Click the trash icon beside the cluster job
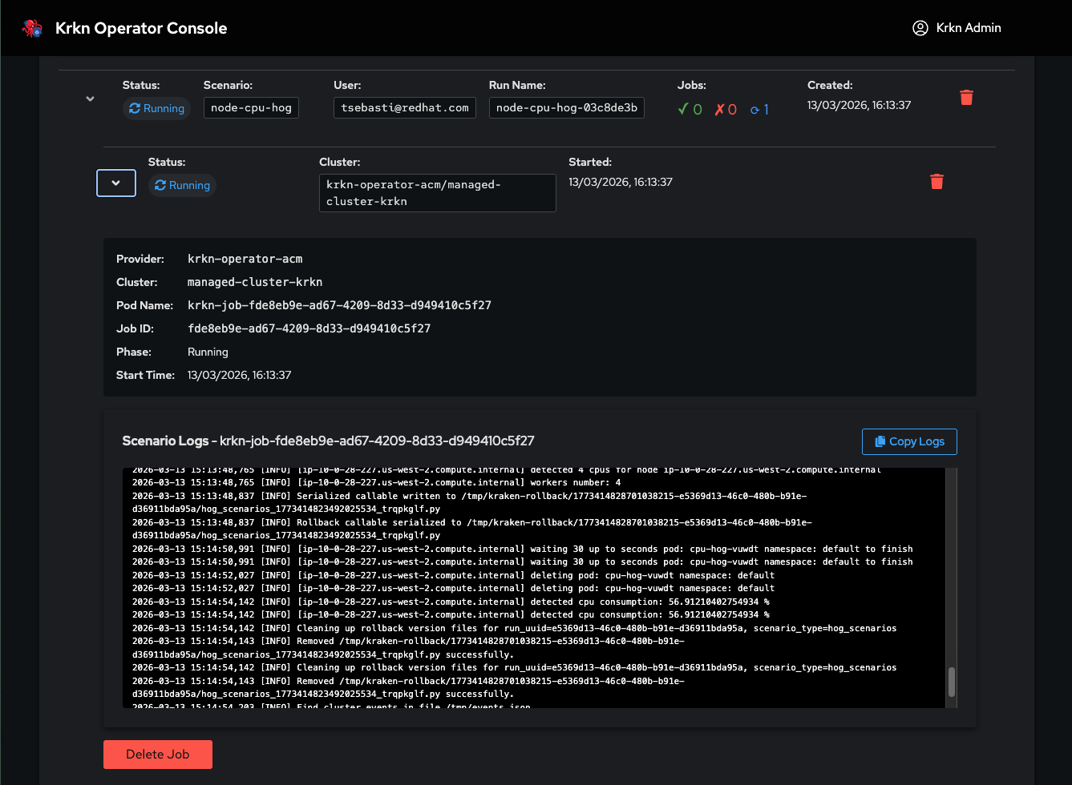1072x785 pixels. pos(936,182)
